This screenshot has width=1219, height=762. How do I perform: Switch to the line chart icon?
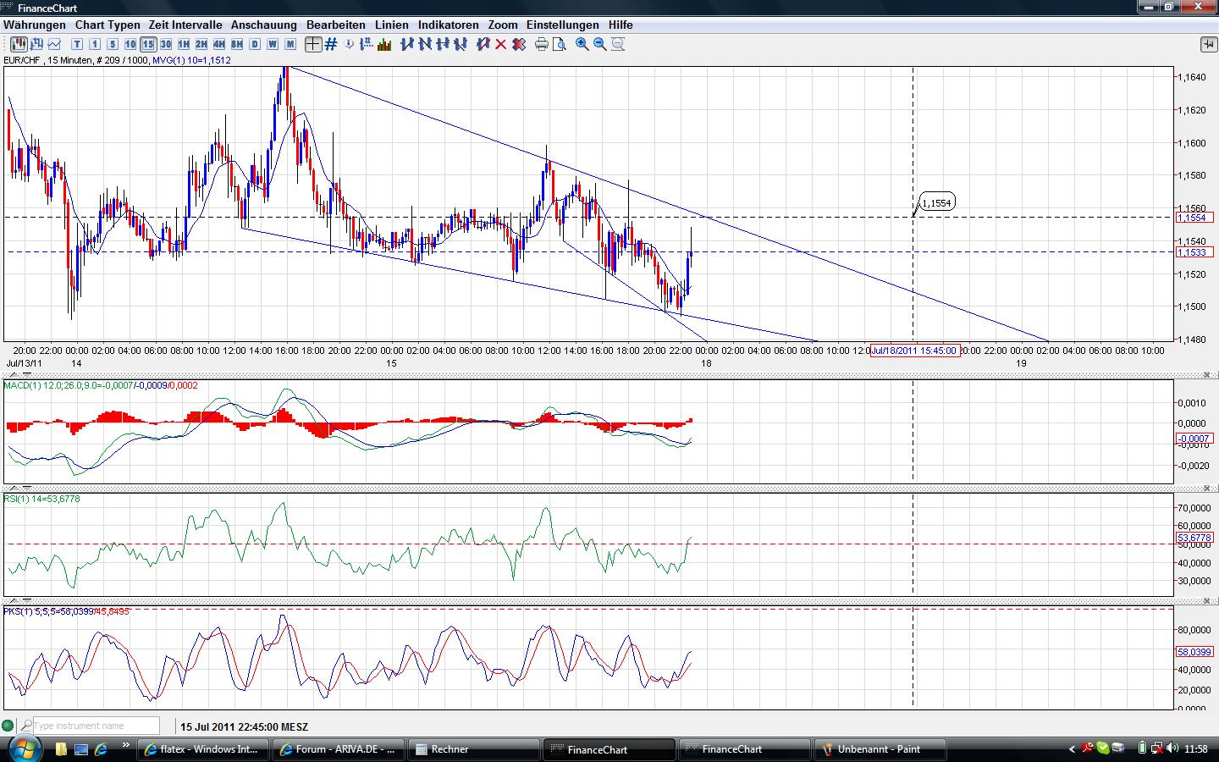point(55,44)
